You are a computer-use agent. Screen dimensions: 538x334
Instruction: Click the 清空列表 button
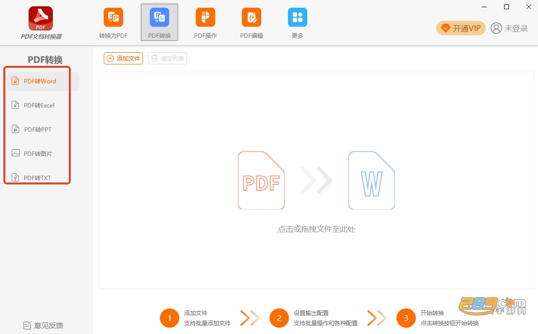(x=167, y=59)
